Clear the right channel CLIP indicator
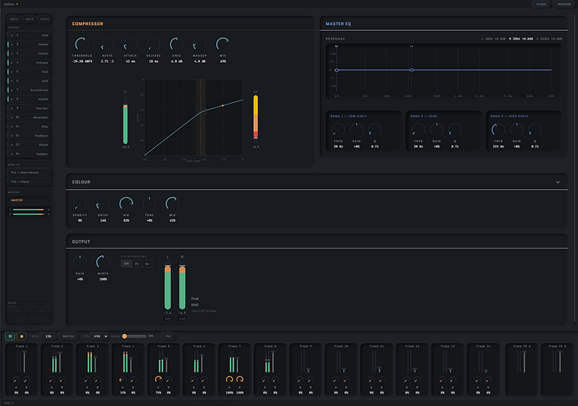Image resolution: width=578 pixels, height=406 pixels. tap(182, 318)
